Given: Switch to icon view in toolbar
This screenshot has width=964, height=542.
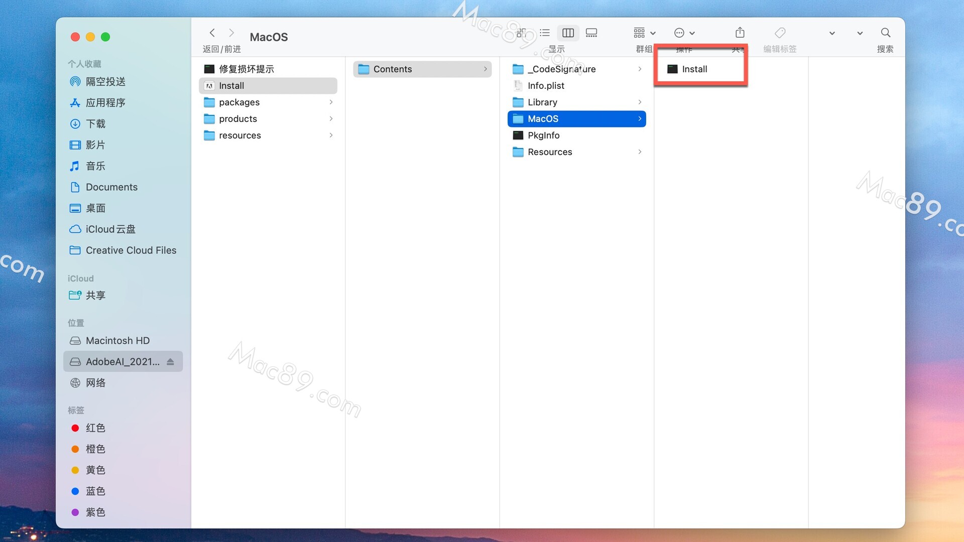Looking at the screenshot, I should click(522, 33).
